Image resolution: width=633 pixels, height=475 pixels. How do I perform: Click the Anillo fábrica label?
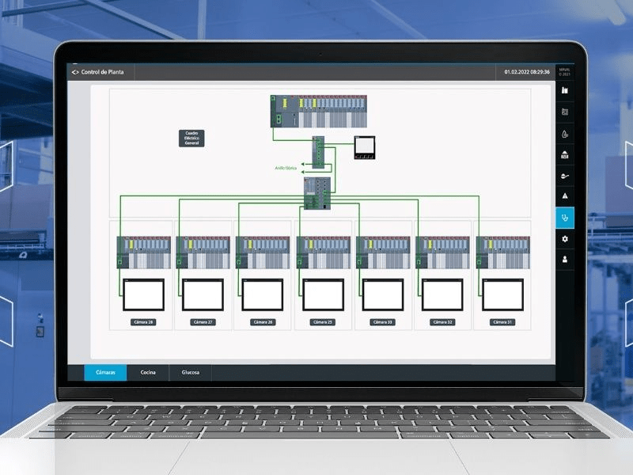tap(286, 168)
